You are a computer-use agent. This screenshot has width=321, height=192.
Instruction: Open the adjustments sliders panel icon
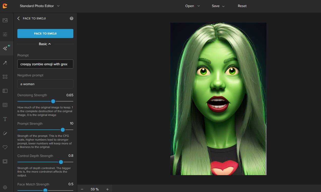(5, 34)
